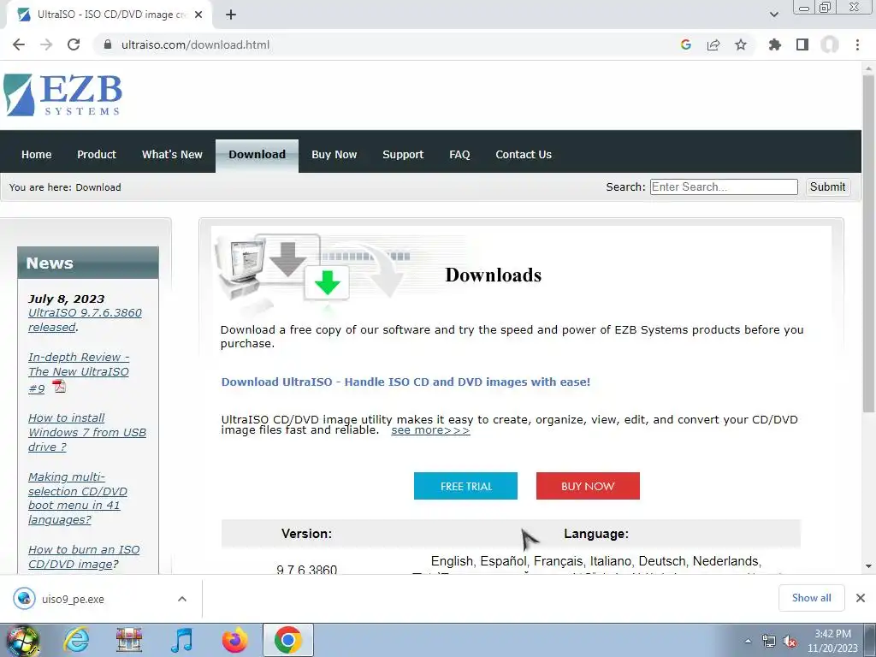Open 'How to burn an ISO CD/DVD image' link
Image resolution: width=876 pixels, height=657 pixels.
pos(84,556)
